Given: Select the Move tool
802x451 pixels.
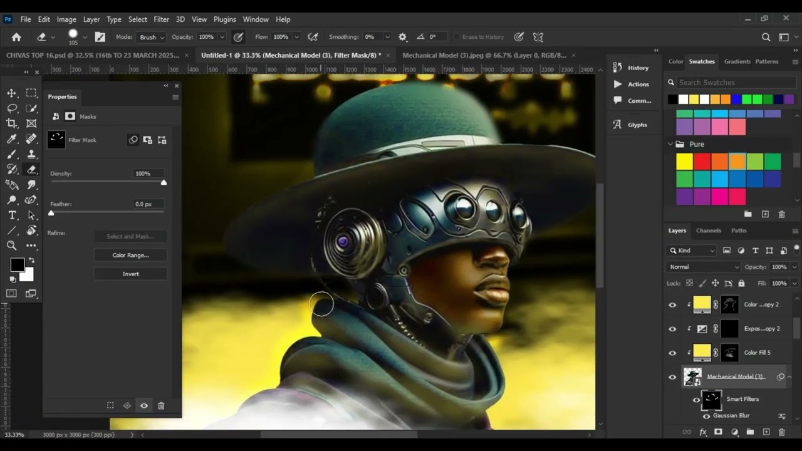Looking at the screenshot, I should [12, 93].
